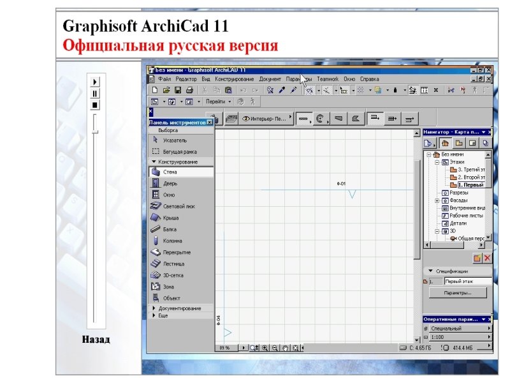
Task: Click the vertical playback slider handle
Action: pyautogui.click(x=95, y=131)
